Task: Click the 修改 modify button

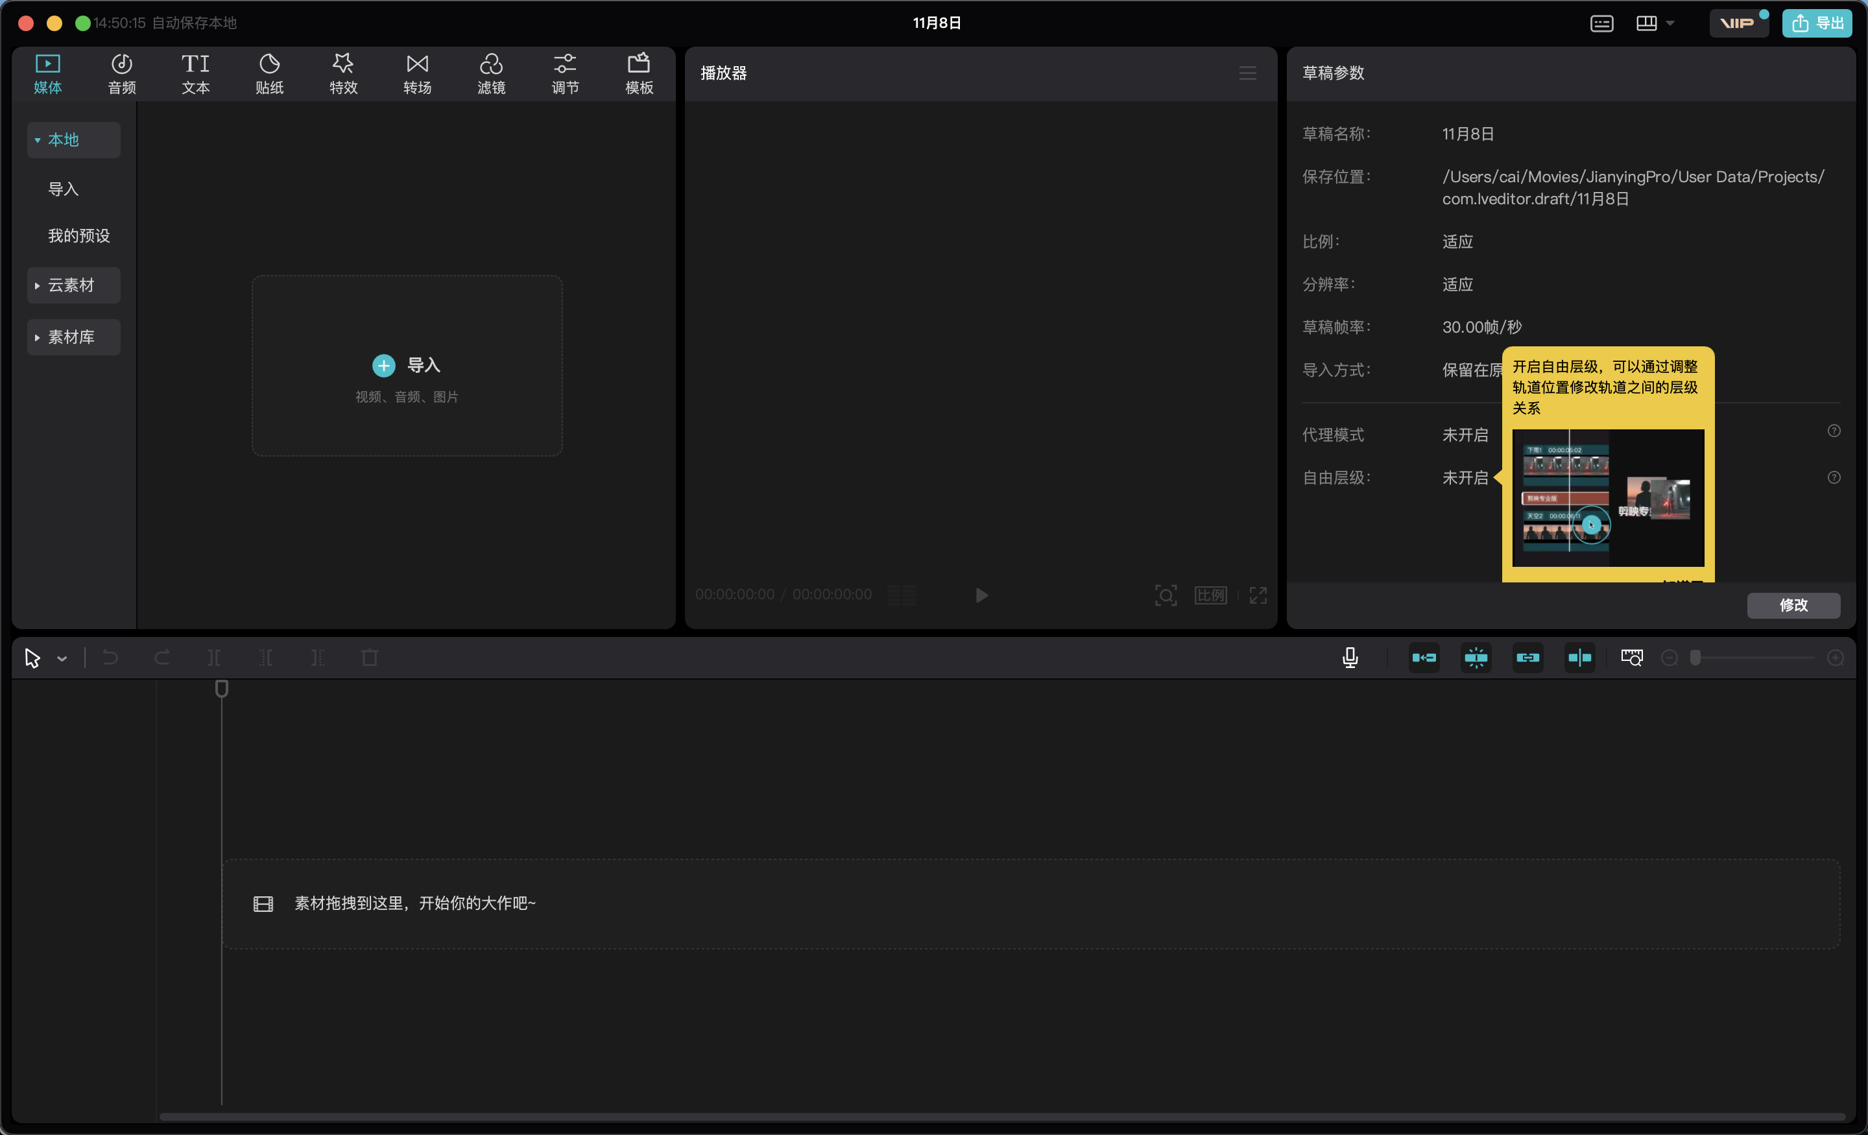Action: click(x=1793, y=605)
